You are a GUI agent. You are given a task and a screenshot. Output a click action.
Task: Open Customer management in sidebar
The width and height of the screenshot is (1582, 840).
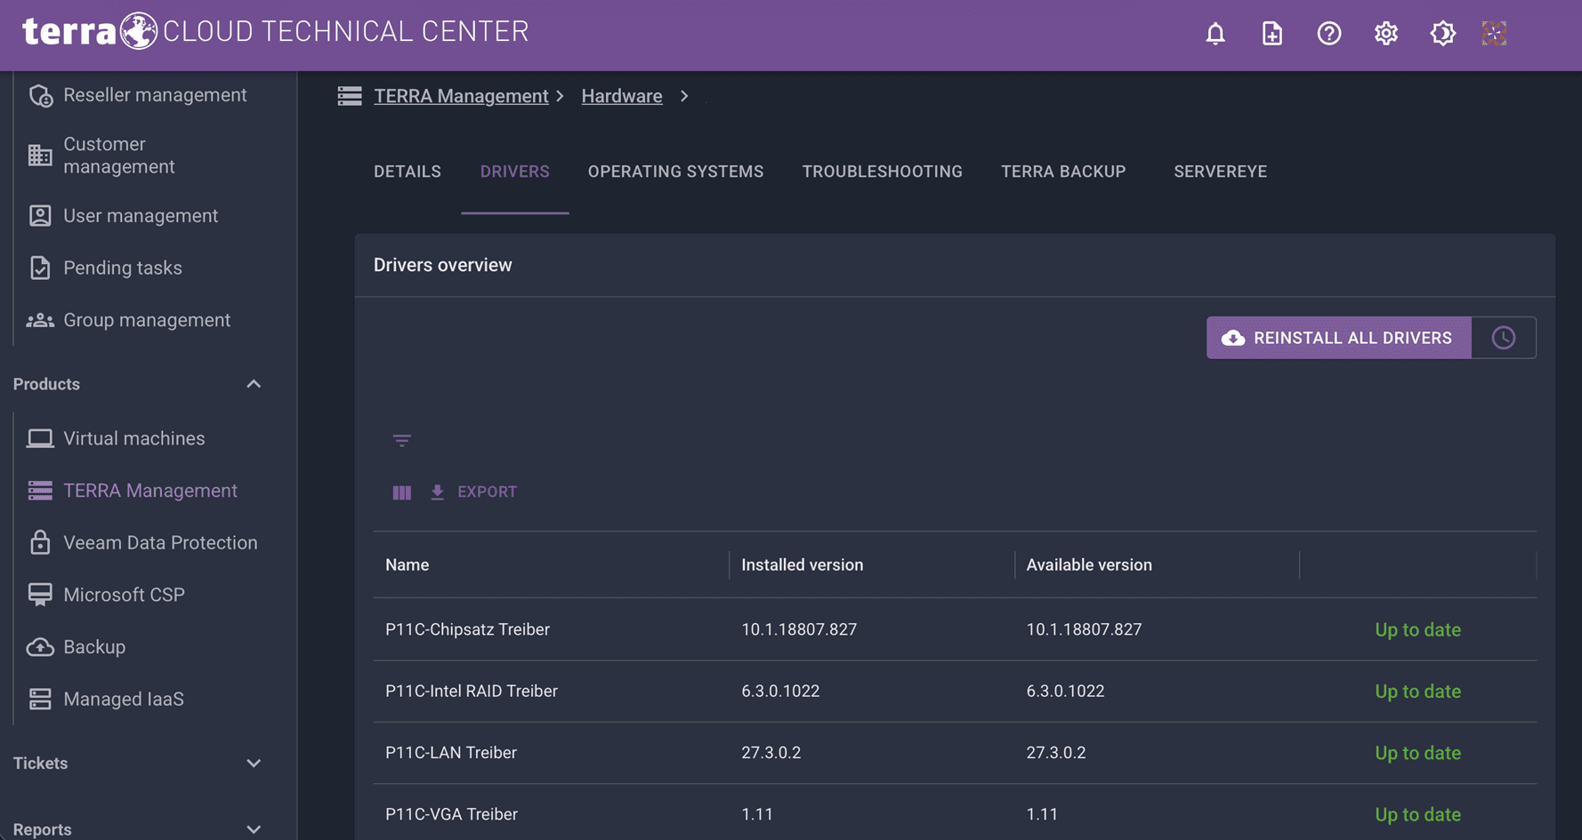click(119, 156)
